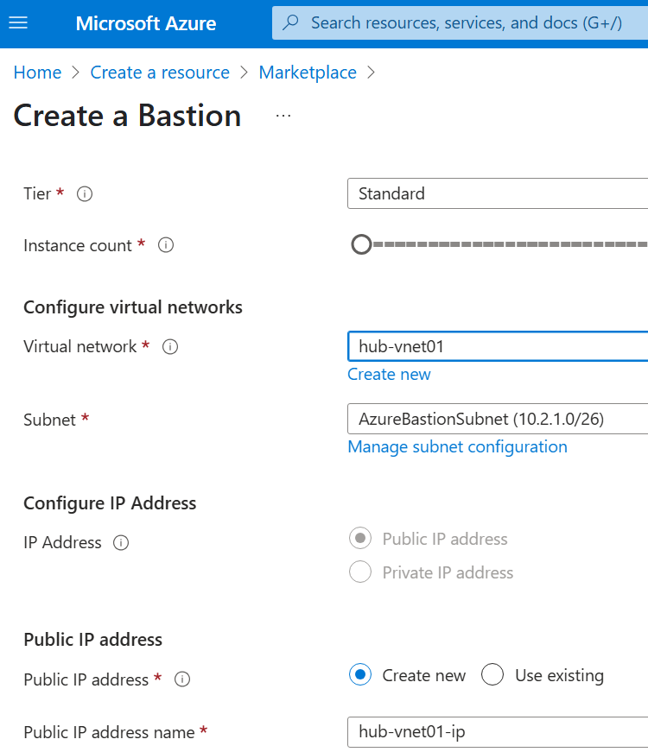Image resolution: width=648 pixels, height=752 pixels.
Task: Show info tooltip for IP Address
Action: pyautogui.click(x=121, y=543)
